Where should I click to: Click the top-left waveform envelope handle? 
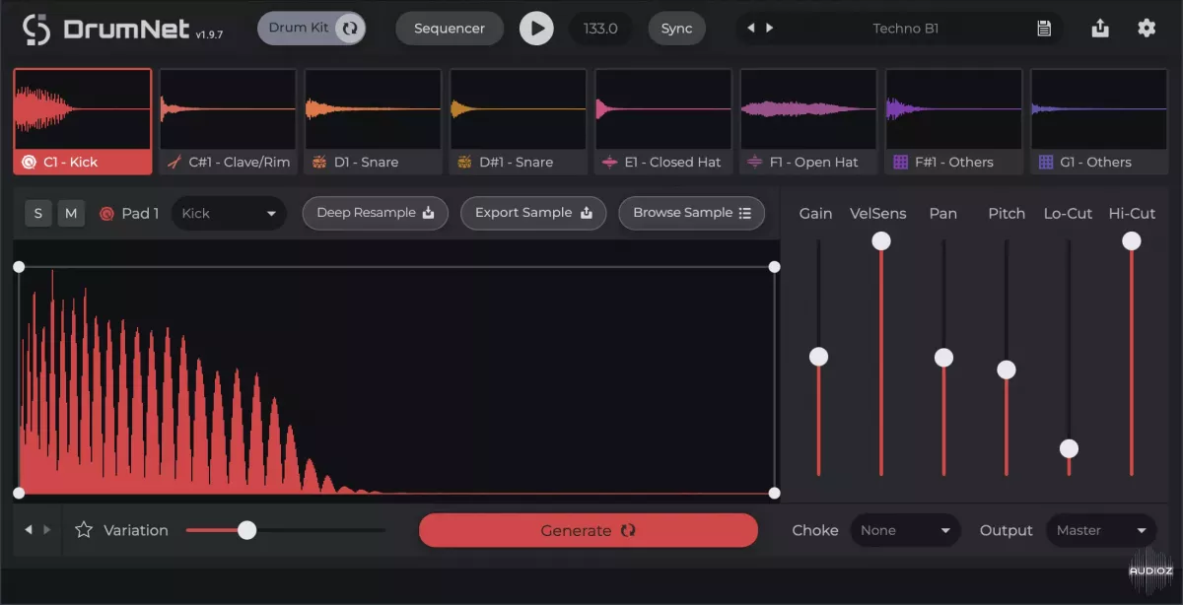pos(19,267)
